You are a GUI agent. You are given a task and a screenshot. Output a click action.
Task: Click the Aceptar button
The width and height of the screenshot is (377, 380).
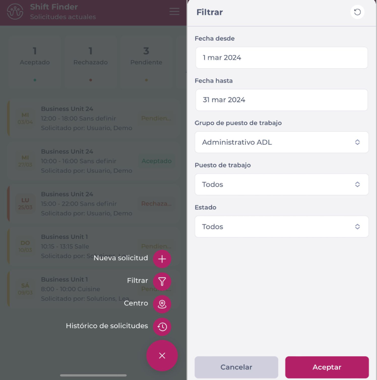click(x=327, y=367)
